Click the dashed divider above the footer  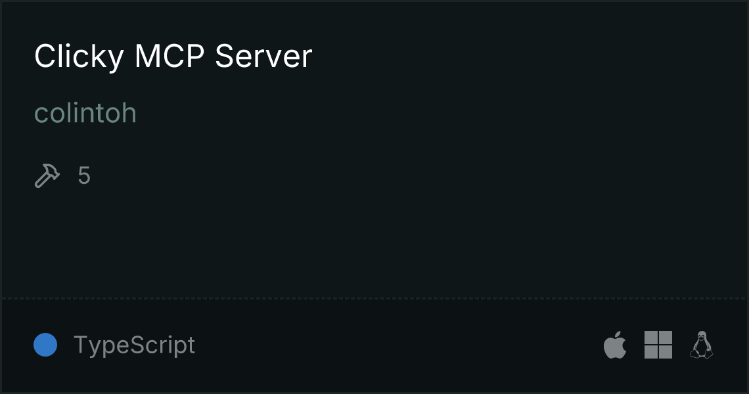374,299
